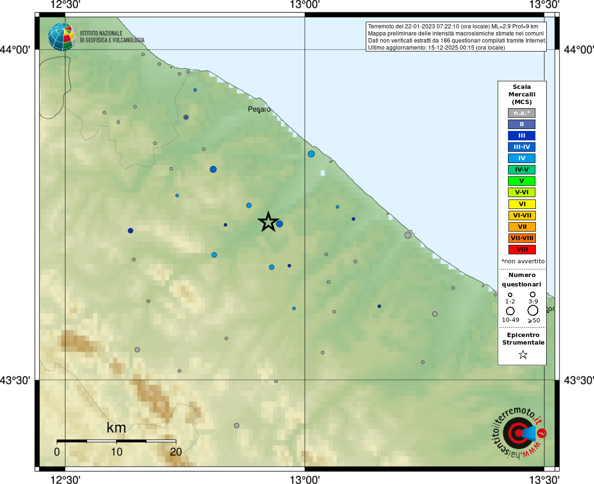Screen dimensions: 594x484
Task: Click the 'Scala Mercalli (MCS)' legend heading
Action: [x=522, y=95]
